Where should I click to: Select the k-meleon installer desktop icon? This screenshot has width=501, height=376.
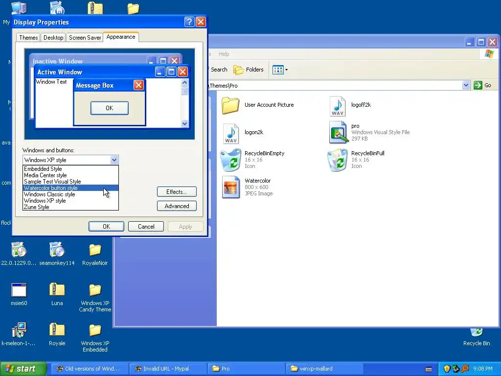tap(19, 330)
